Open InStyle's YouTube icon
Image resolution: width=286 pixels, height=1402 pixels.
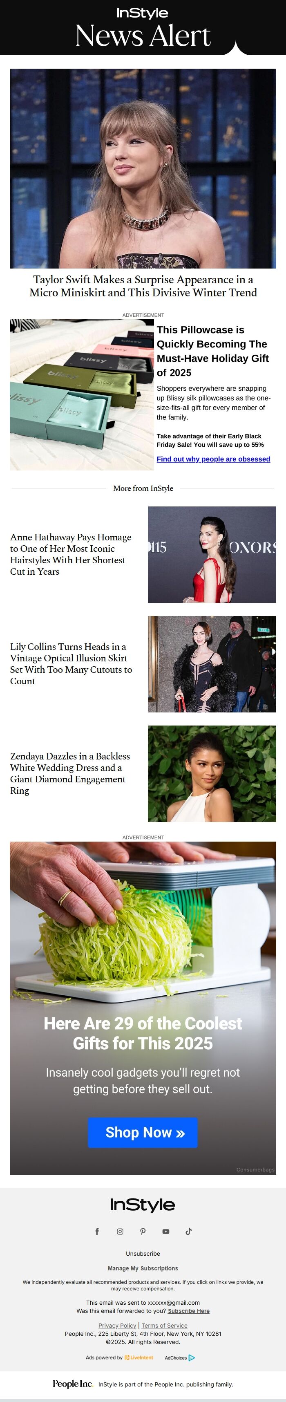click(x=166, y=1232)
